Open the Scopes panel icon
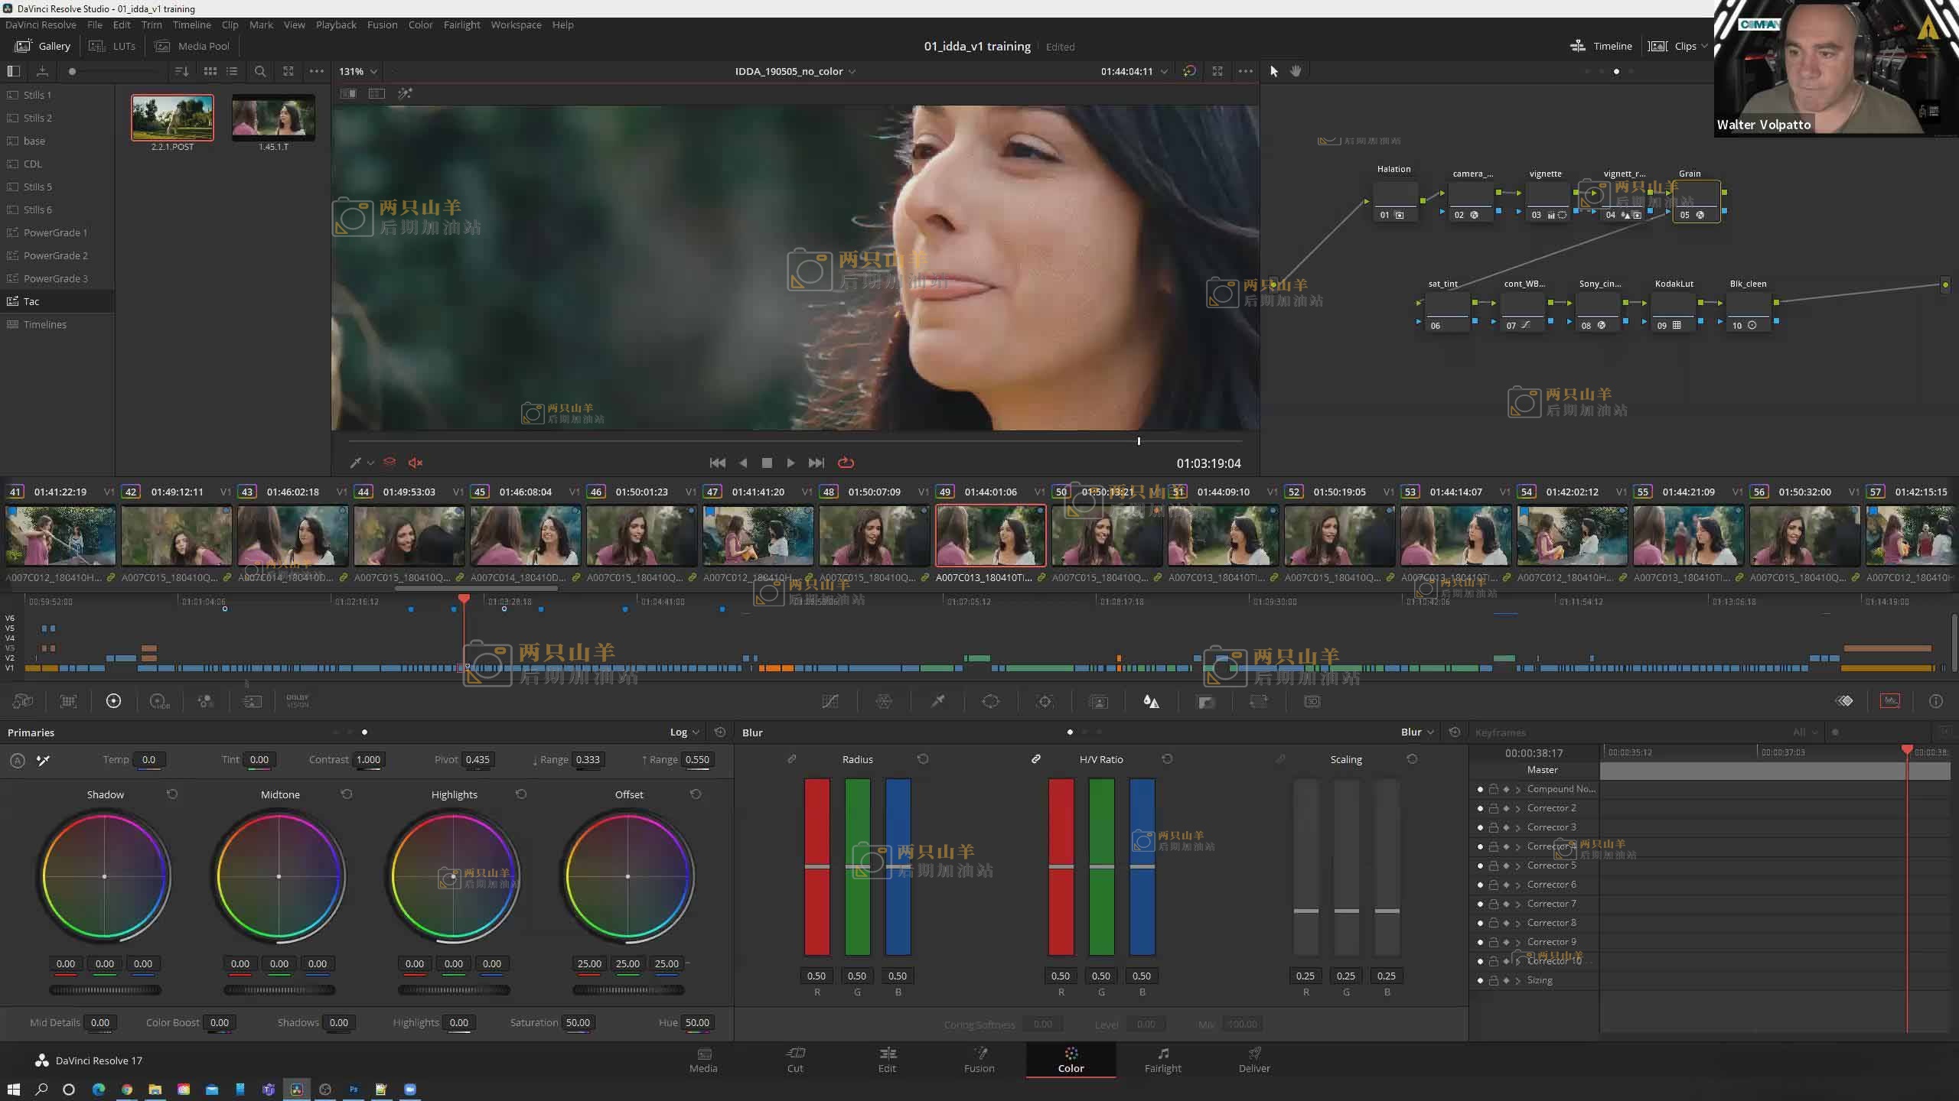Image resolution: width=1959 pixels, height=1101 pixels. point(1890,701)
